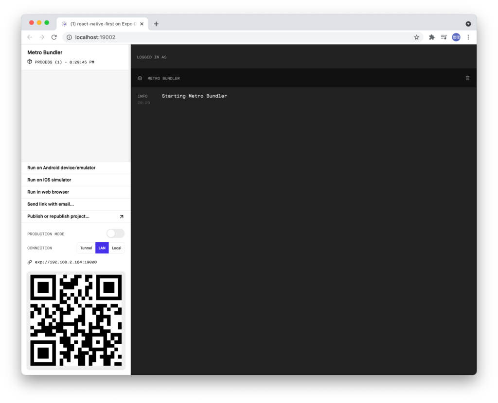Bookmark this page using the star icon
Viewport: 498px width, 403px height.
[x=416, y=37]
